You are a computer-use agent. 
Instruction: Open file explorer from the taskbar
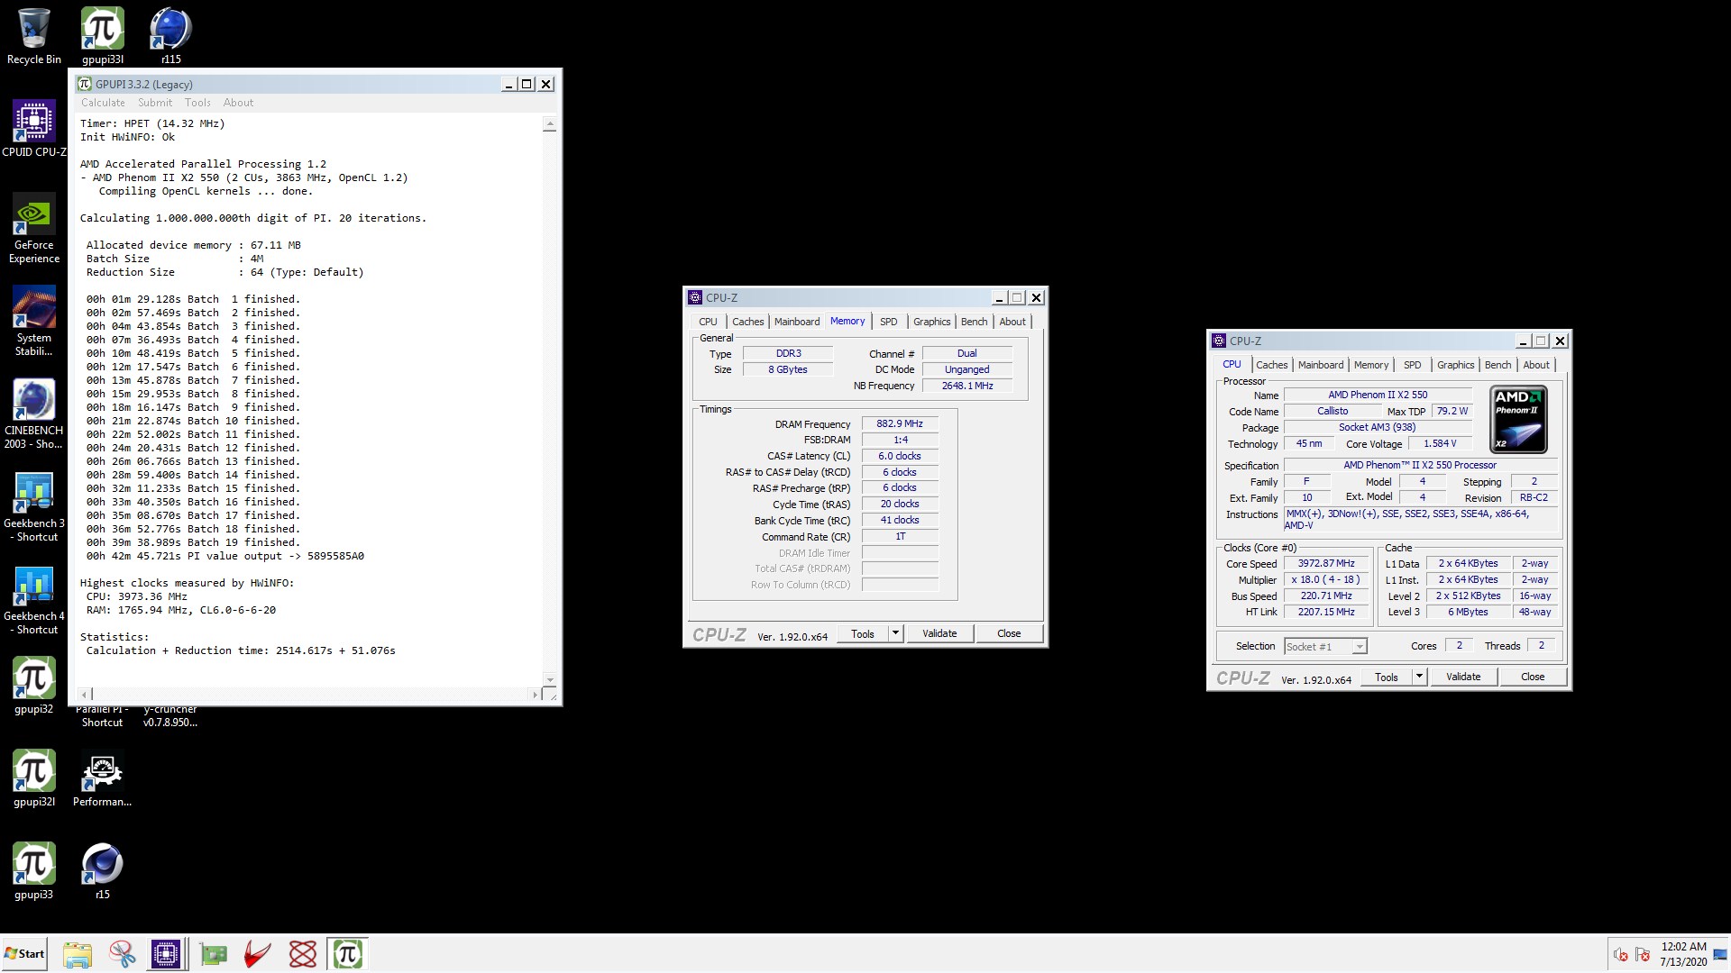(78, 954)
